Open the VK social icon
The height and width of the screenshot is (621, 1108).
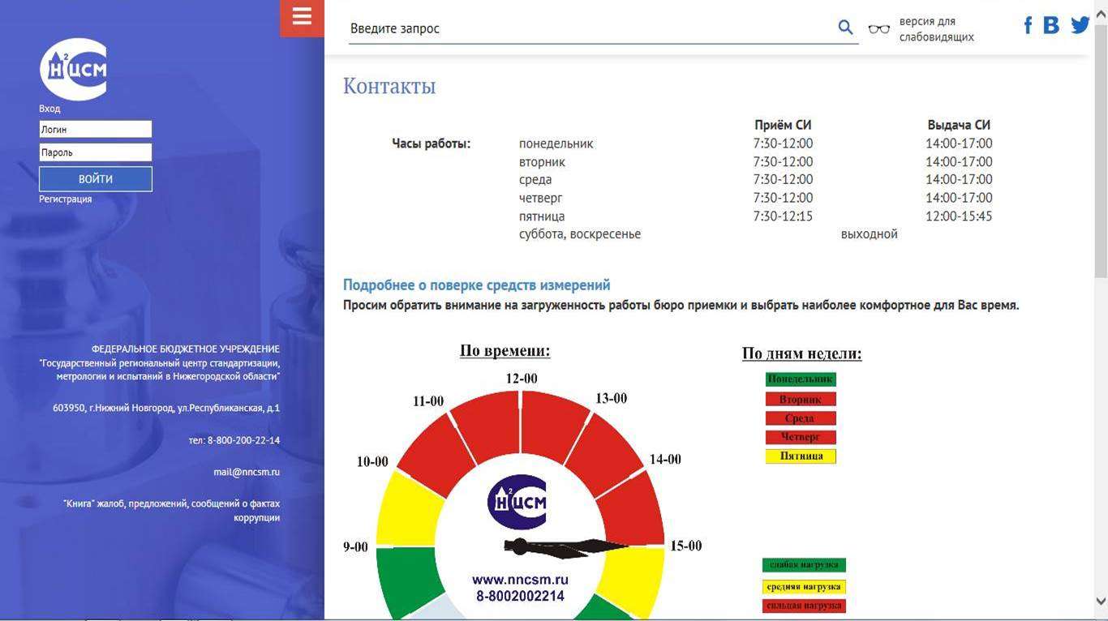pyautogui.click(x=1051, y=25)
